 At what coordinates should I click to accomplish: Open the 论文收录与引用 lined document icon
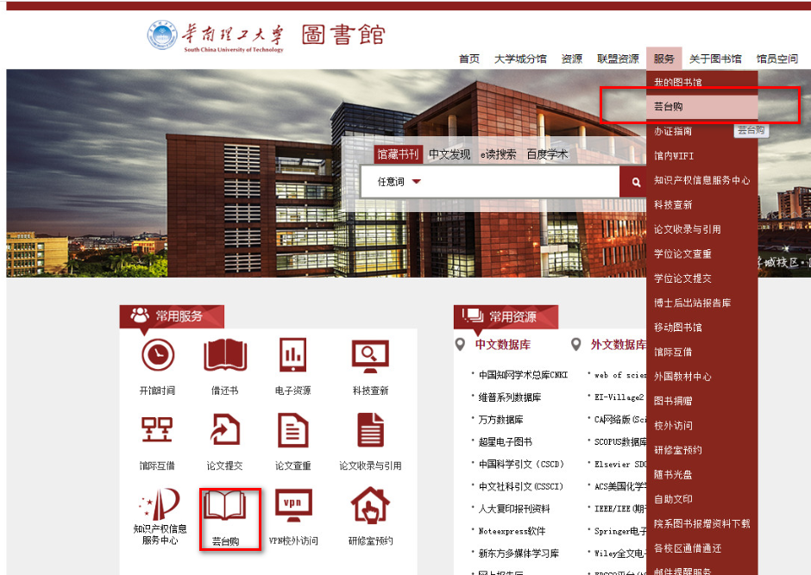pos(370,430)
